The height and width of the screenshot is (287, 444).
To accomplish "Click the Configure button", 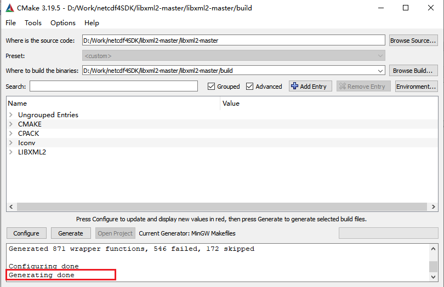I will pos(26,233).
